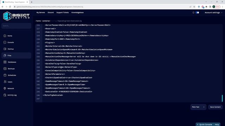Screen dimensions: 225x126
Task: Open the browser side panel icon
Action: point(210,7)
